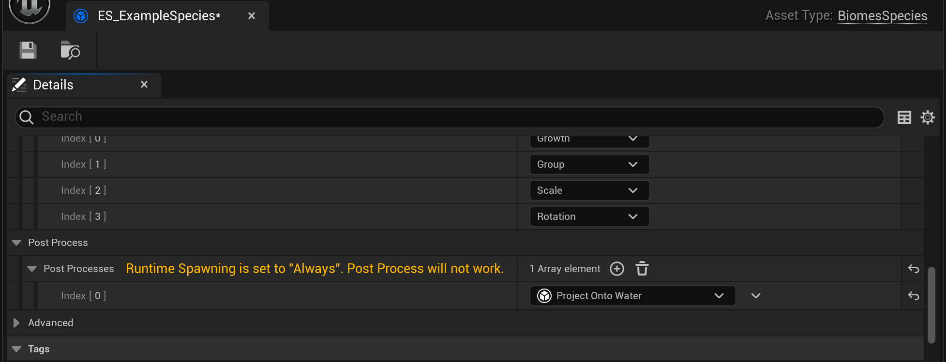
Task: Click the Unreal Engine logo icon
Action: 30,8
